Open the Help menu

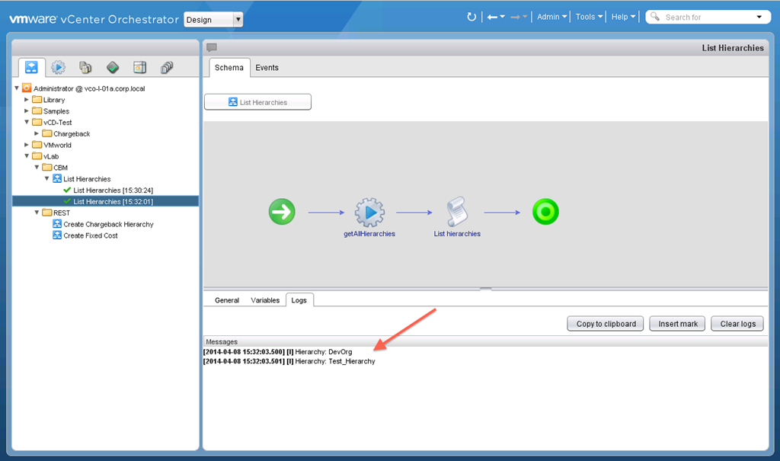pos(623,17)
